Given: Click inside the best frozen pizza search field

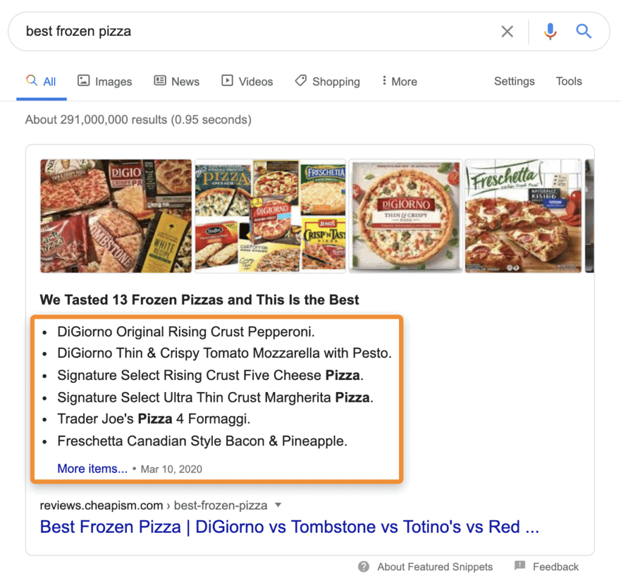Looking at the screenshot, I should coord(182,31).
